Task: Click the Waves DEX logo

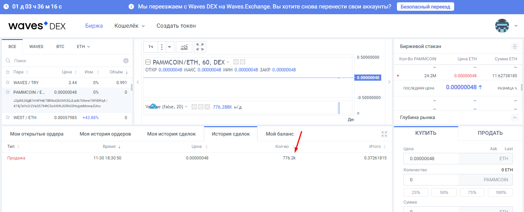Action: 37,26
